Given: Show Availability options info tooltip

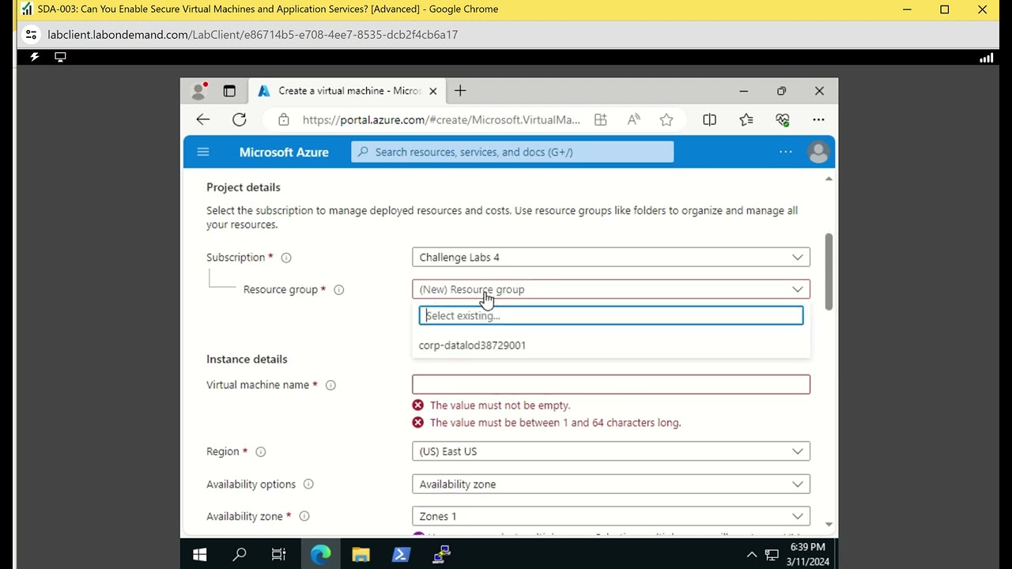Looking at the screenshot, I should pos(308,484).
